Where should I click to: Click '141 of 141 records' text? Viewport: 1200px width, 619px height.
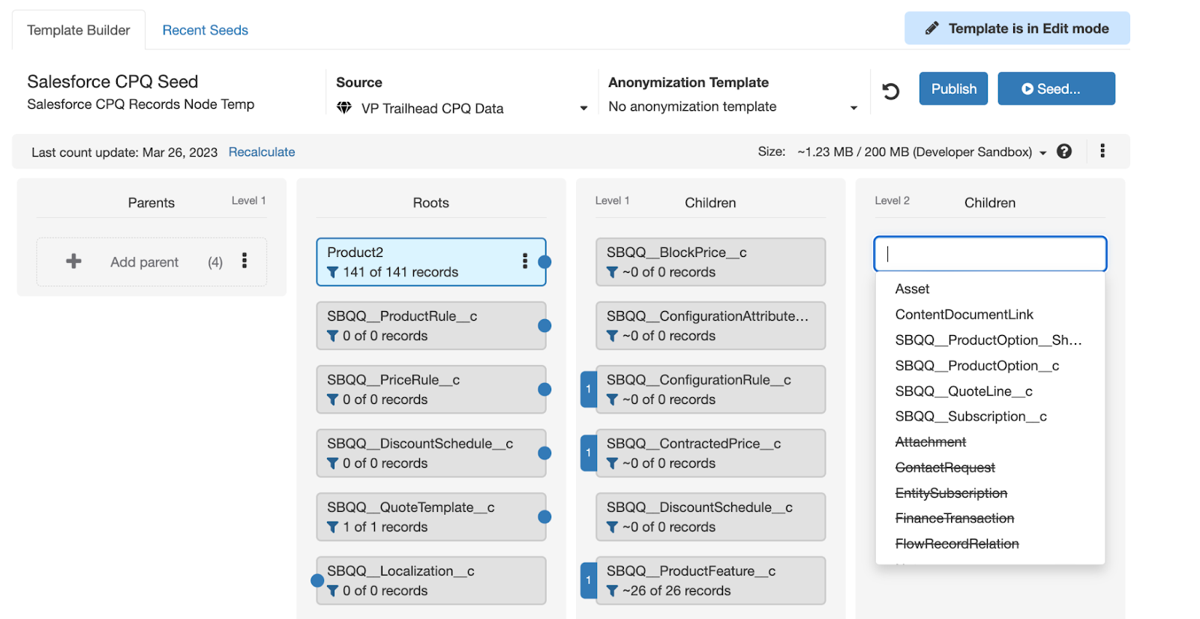tap(400, 272)
